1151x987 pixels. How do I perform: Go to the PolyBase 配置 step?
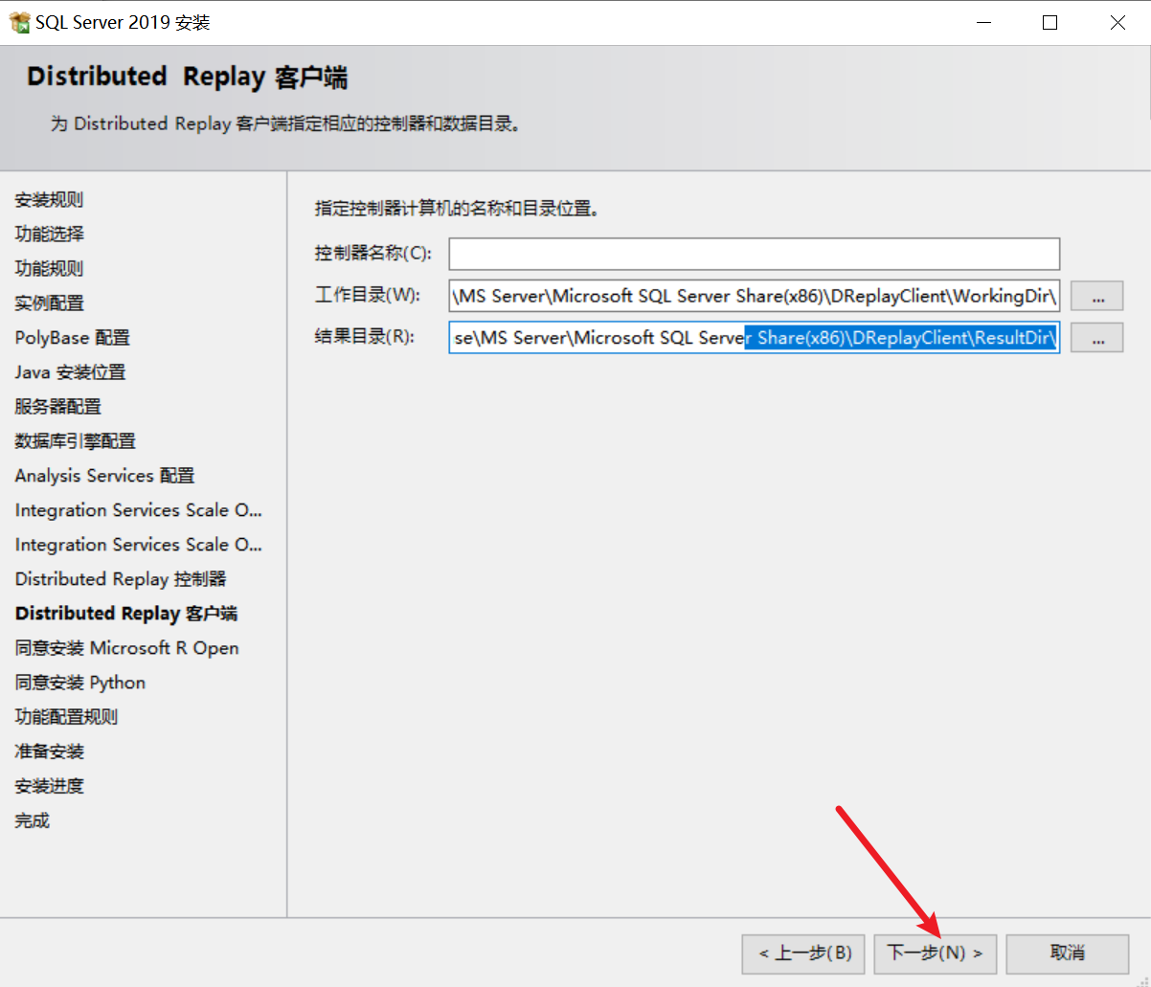(x=72, y=338)
